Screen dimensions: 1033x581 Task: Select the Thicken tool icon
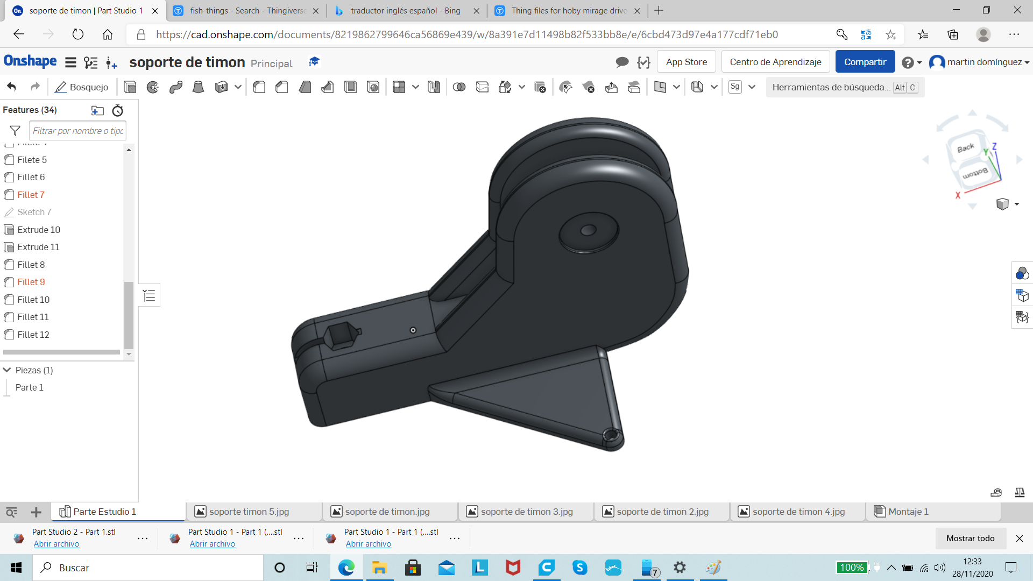221,87
